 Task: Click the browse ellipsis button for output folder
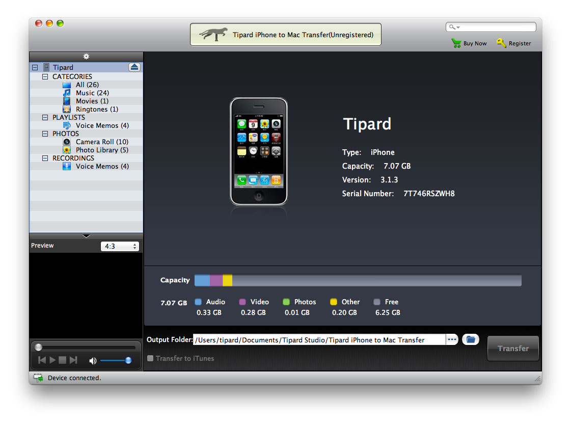point(452,339)
